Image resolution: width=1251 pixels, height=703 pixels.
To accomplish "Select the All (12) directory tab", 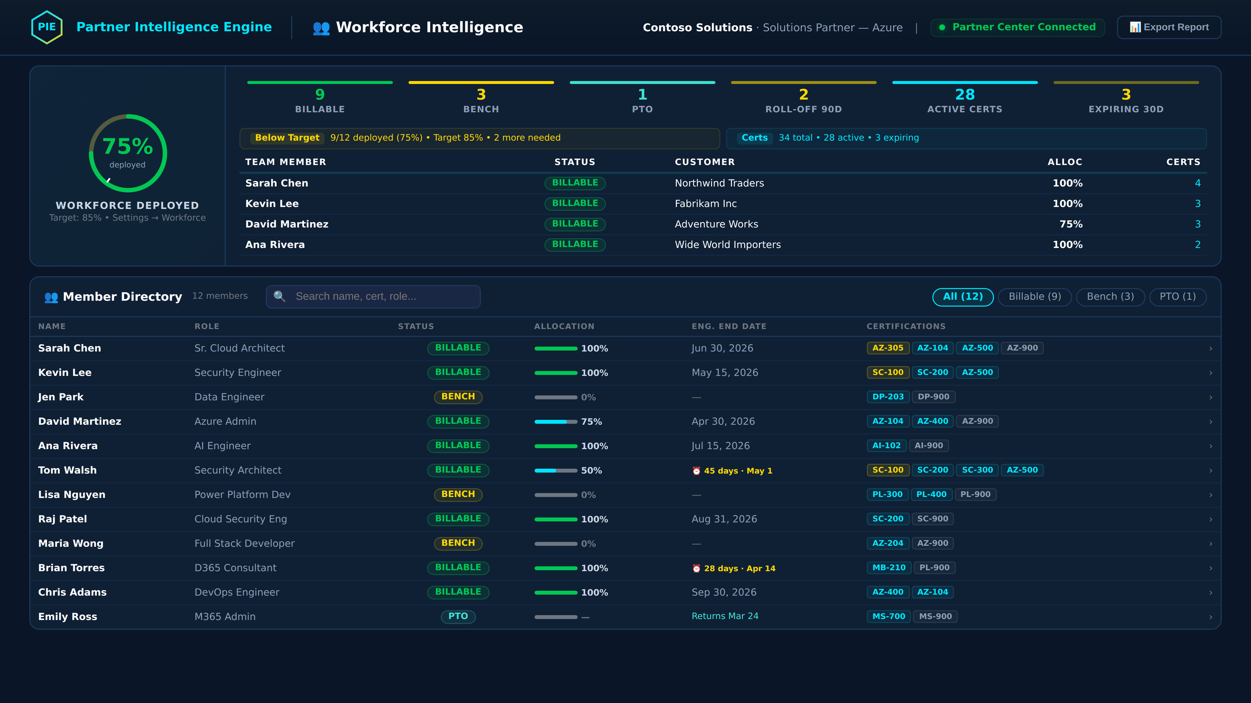I will click(962, 296).
